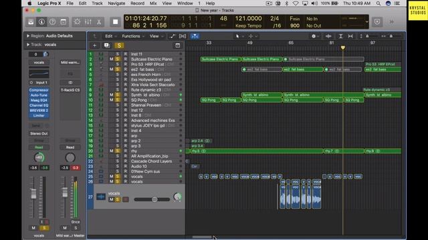Toggle the Flex show/hide icon
The width and height of the screenshot is (428, 240).
coord(183,36)
